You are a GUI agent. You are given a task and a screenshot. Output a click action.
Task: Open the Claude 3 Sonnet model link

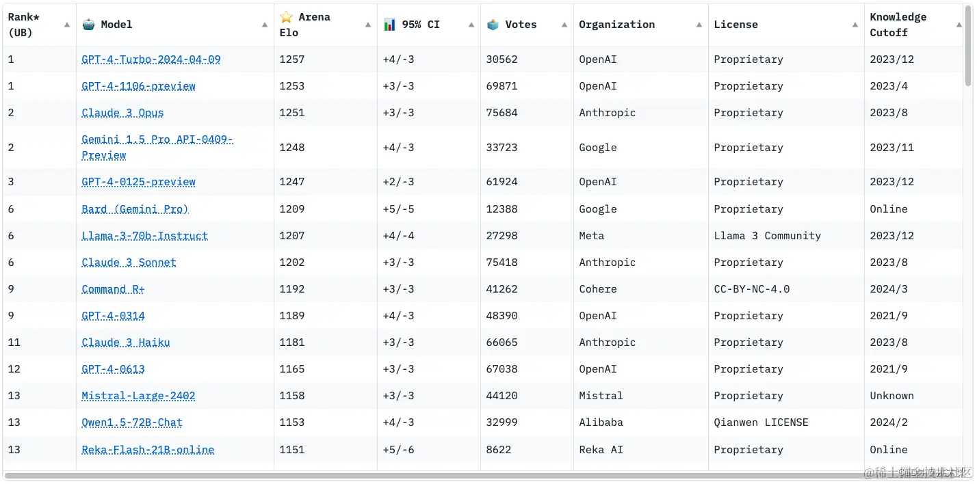(129, 263)
